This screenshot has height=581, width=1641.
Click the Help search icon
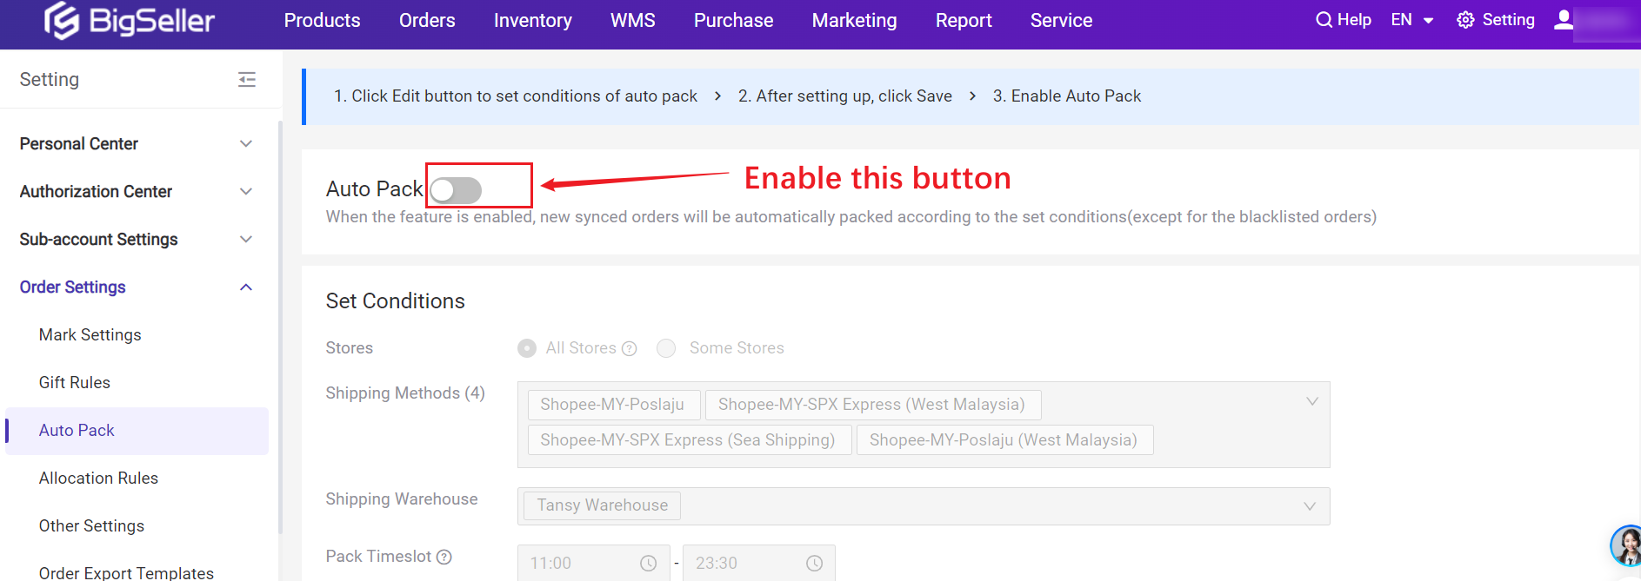[1324, 20]
